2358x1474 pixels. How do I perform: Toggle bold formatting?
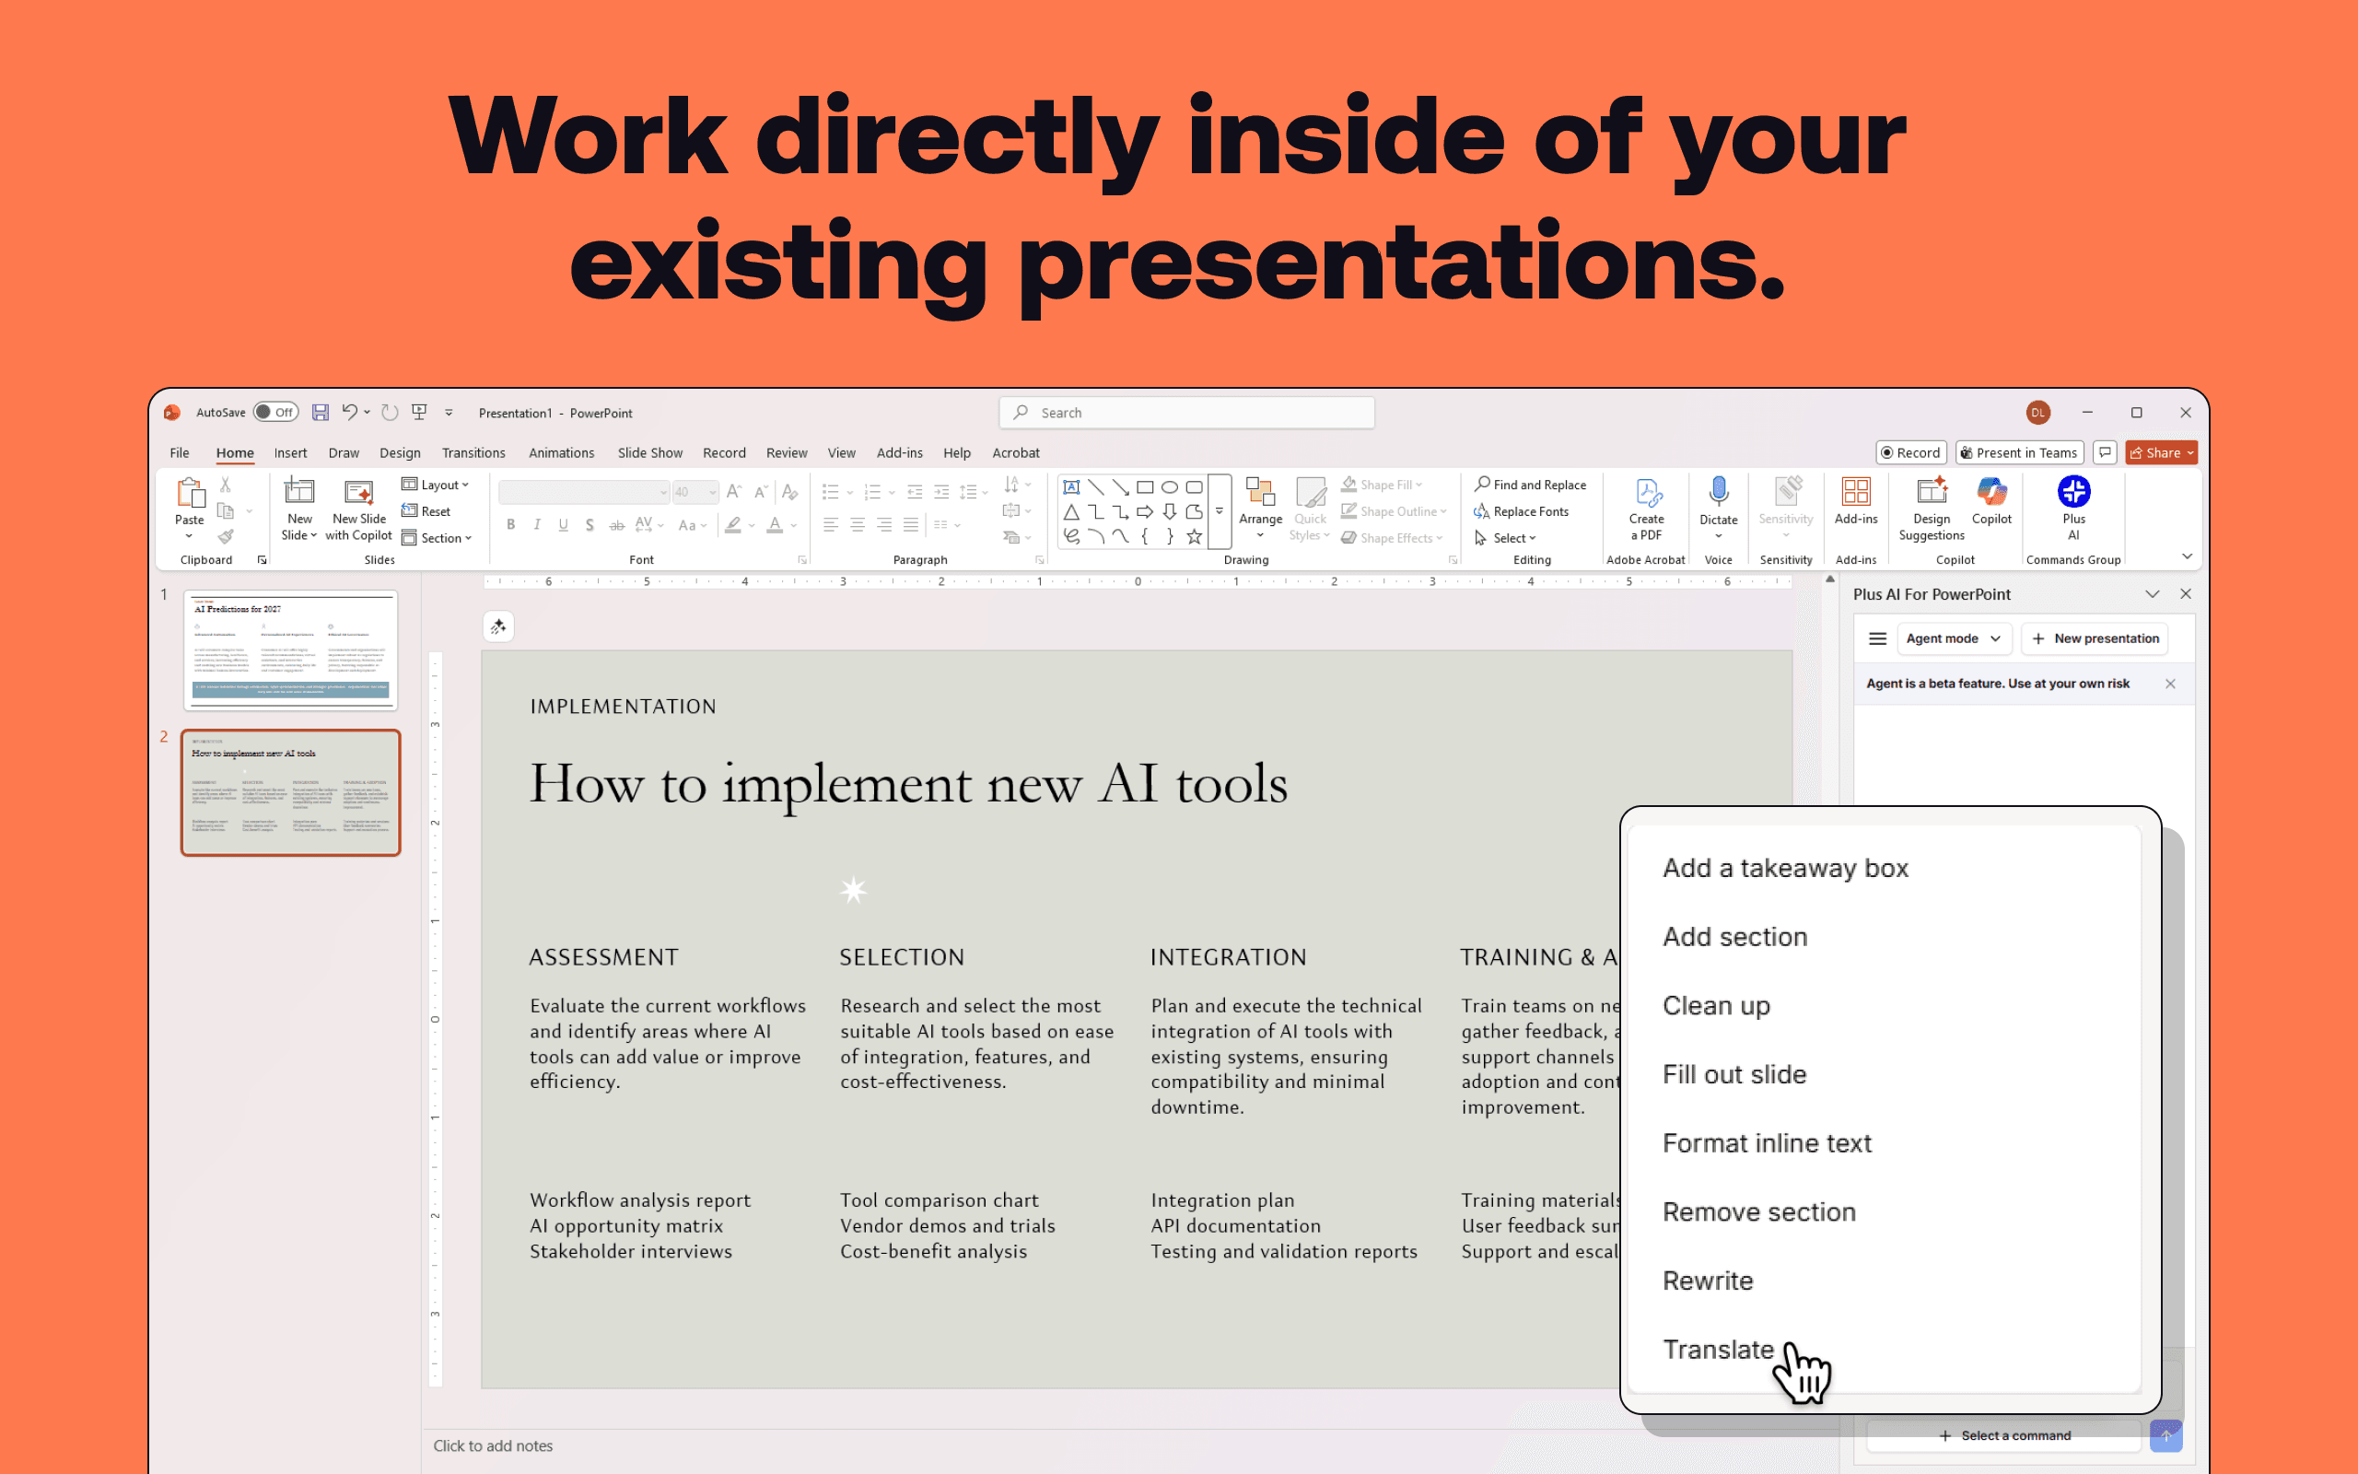[x=510, y=524]
